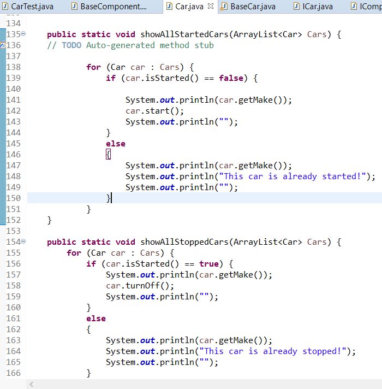Click the false keyword on line 139
The height and width of the screenshot is (389, 382).
pyautogui.click(x=231, y=78)
